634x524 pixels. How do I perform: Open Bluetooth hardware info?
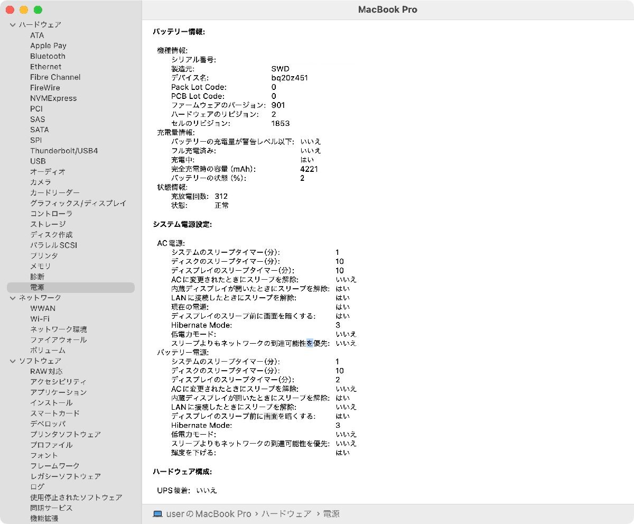click(48, 56)
